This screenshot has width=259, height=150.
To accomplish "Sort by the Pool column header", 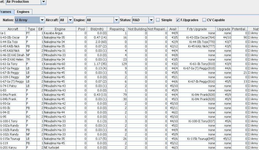I will (81, 29).
